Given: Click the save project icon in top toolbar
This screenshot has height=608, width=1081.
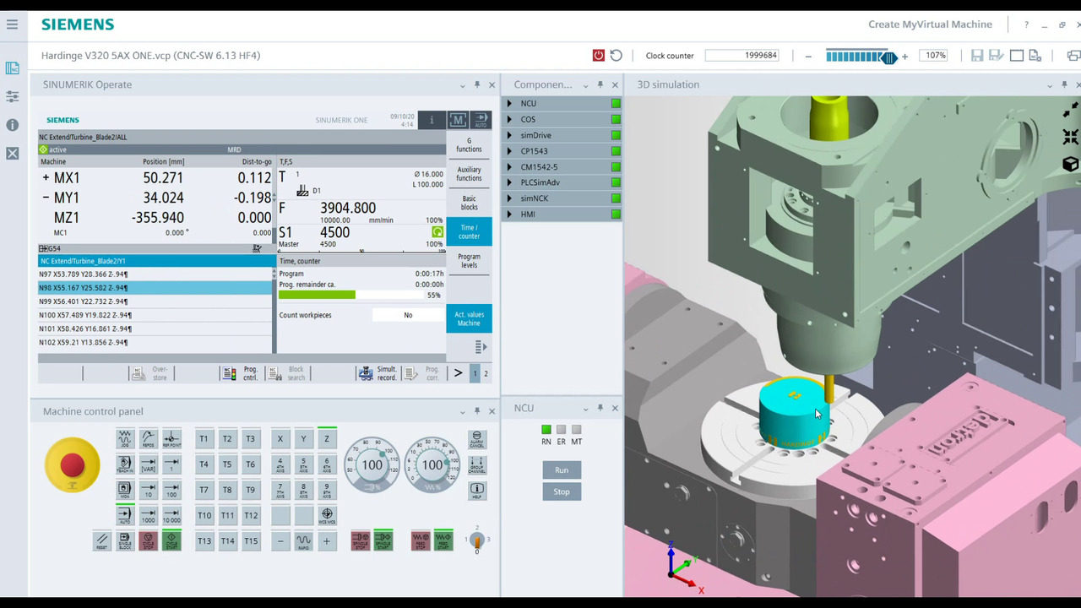Looking at the screenshot, I should [977, 56].
